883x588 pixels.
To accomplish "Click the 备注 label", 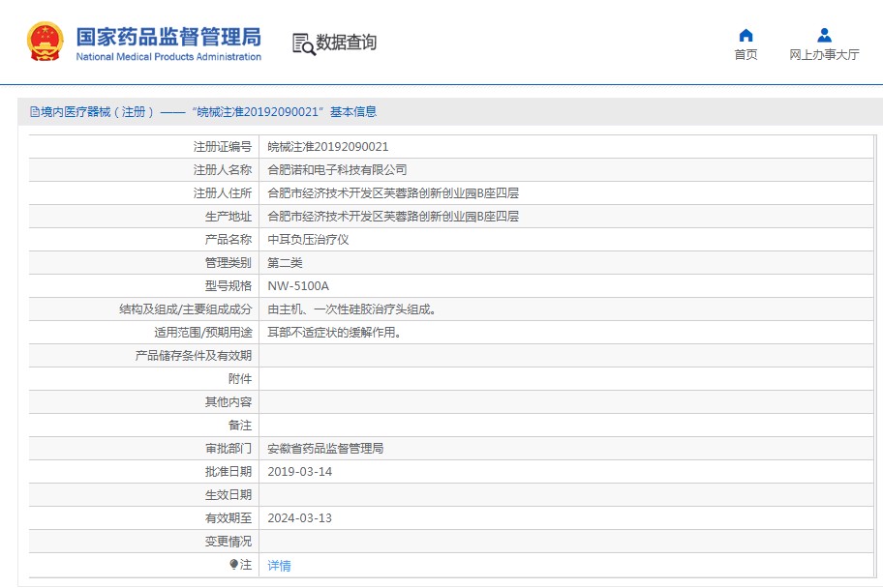I will (x=240, y=426).
